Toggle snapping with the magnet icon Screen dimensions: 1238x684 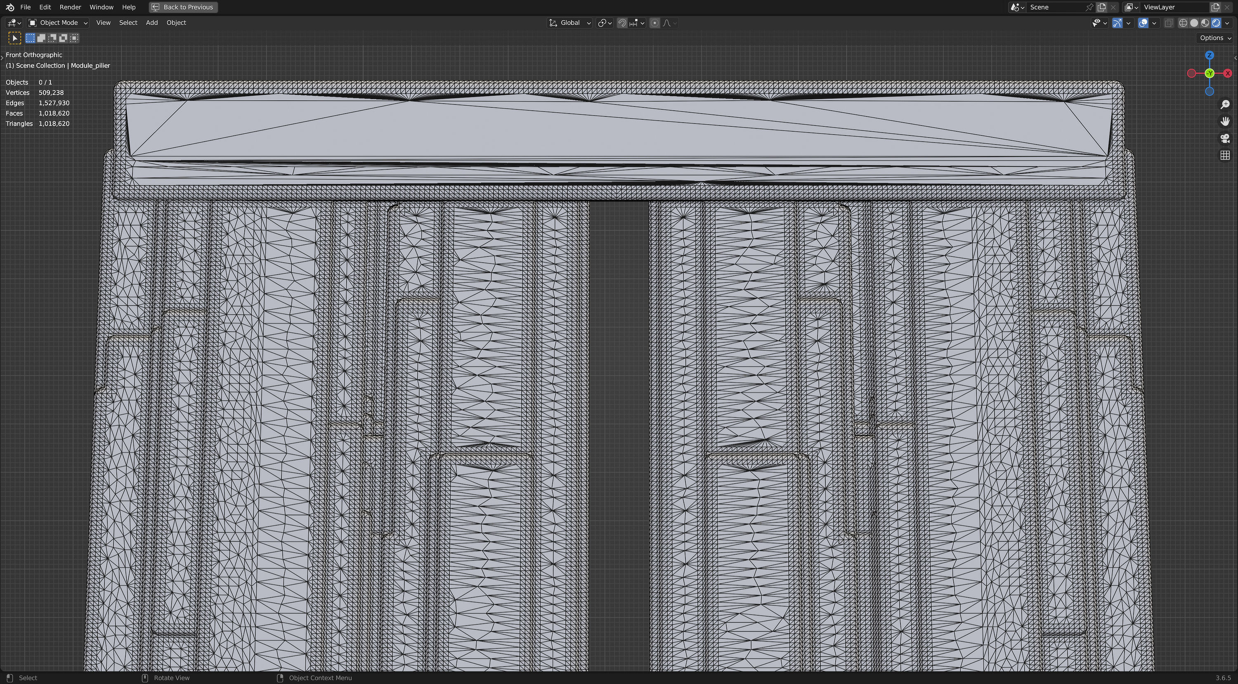(x=622, y=23)
